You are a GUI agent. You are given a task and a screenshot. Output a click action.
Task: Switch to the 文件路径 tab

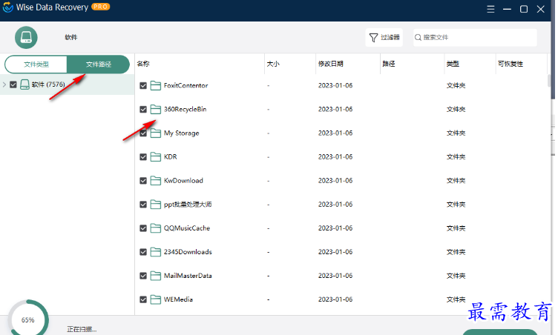coord(99,64)
